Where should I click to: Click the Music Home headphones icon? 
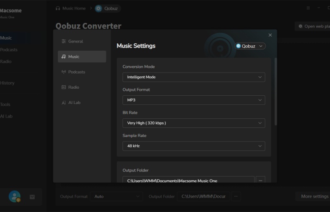pyautogui.click(x=58, y=8)
